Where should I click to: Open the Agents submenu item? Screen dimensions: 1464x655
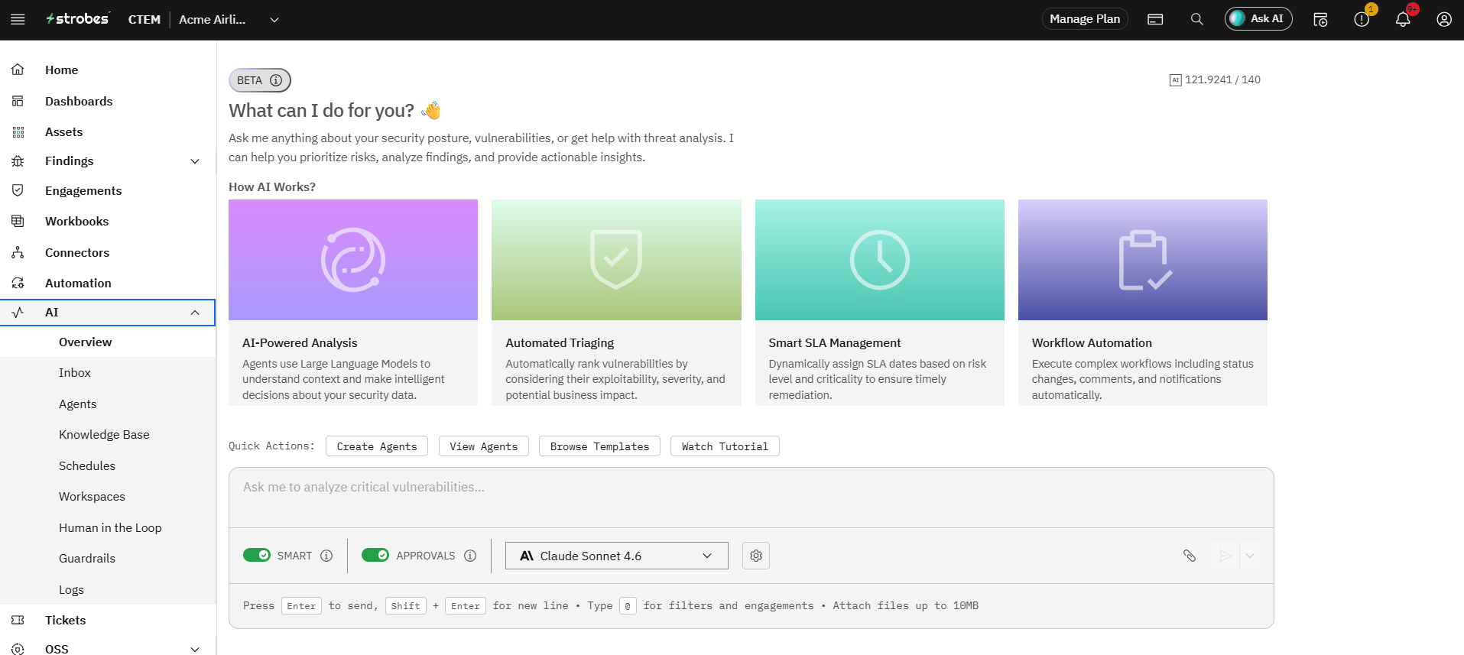pyautogui.click(x=78, y=404)
